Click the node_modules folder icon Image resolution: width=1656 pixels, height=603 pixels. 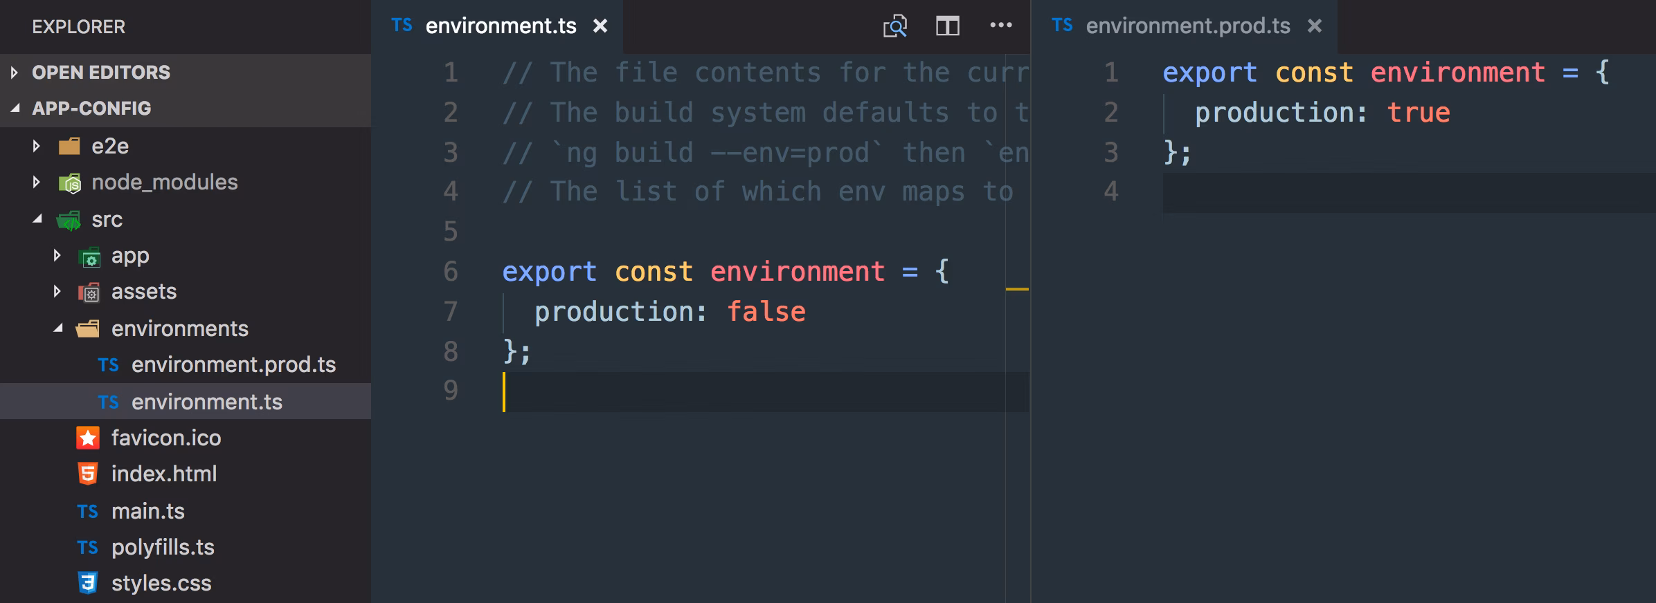[69, 183]
